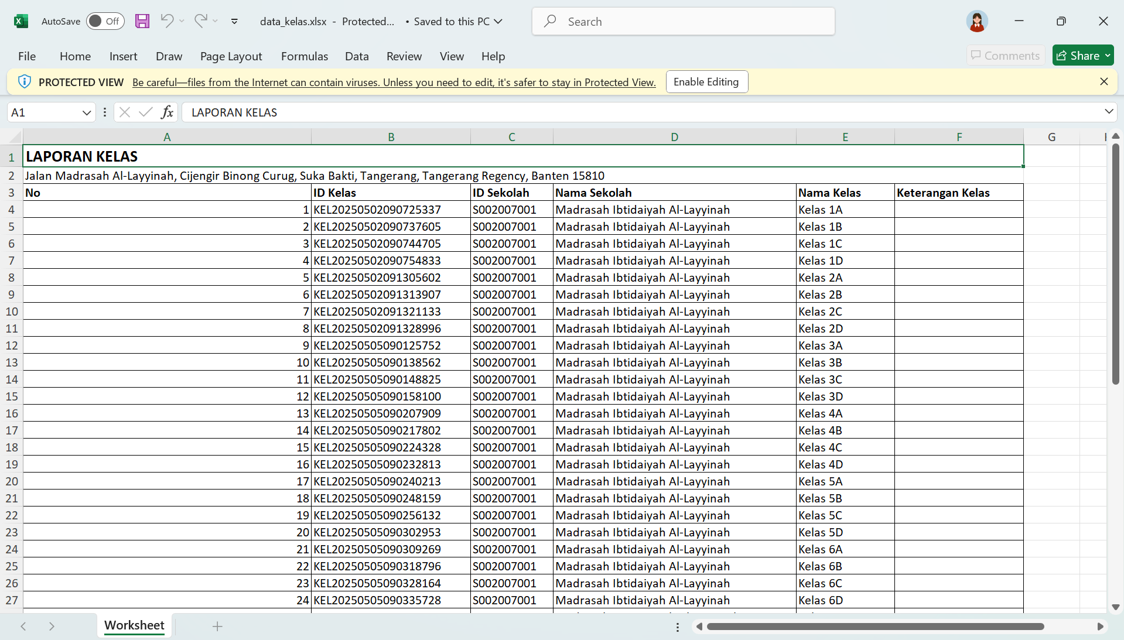The image size is (1124, 640).
Task: Open Comments from the ribbon
Action: point(1005,55)
